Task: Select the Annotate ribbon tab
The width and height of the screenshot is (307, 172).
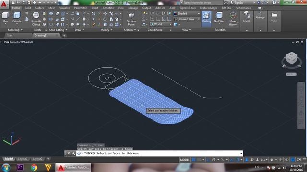Action: pyautogui.click(x=108, y=8)
